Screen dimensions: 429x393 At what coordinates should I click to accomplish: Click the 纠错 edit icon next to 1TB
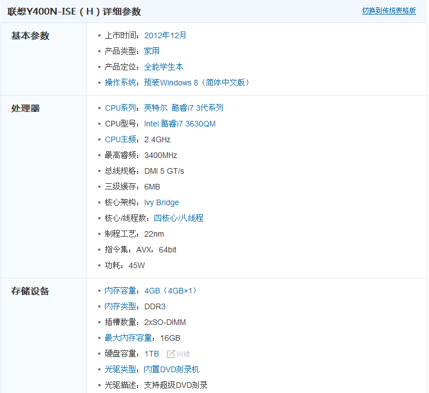point(171,354)
